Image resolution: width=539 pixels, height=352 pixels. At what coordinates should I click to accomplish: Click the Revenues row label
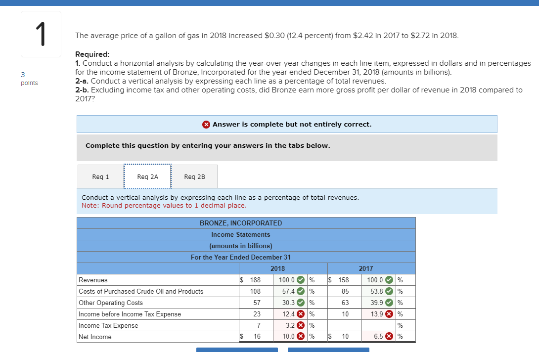click(x=93, y=280)
